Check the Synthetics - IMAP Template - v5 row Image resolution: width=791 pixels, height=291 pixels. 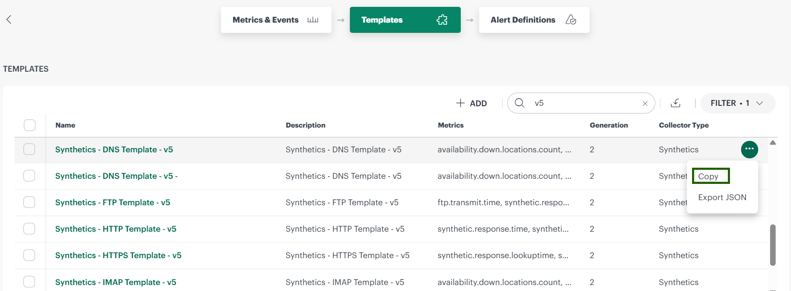click(x=29, y=282)
